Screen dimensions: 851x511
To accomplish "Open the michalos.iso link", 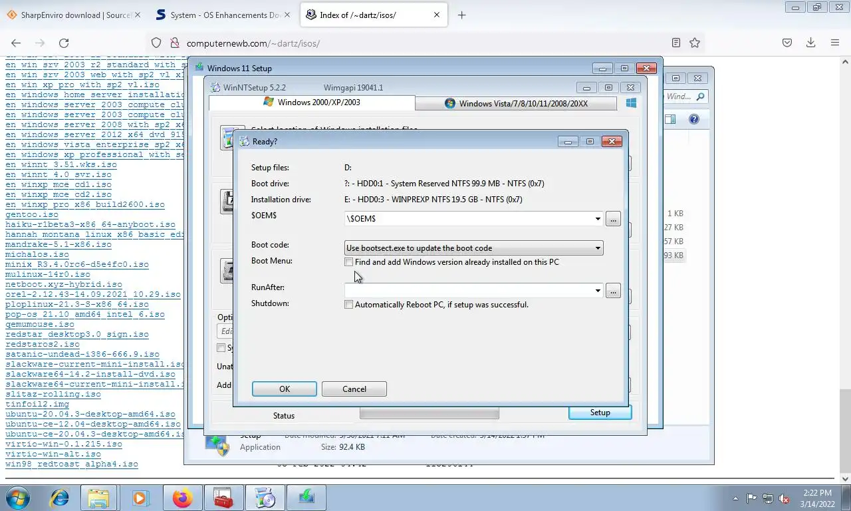I will (x=37, y=254).
